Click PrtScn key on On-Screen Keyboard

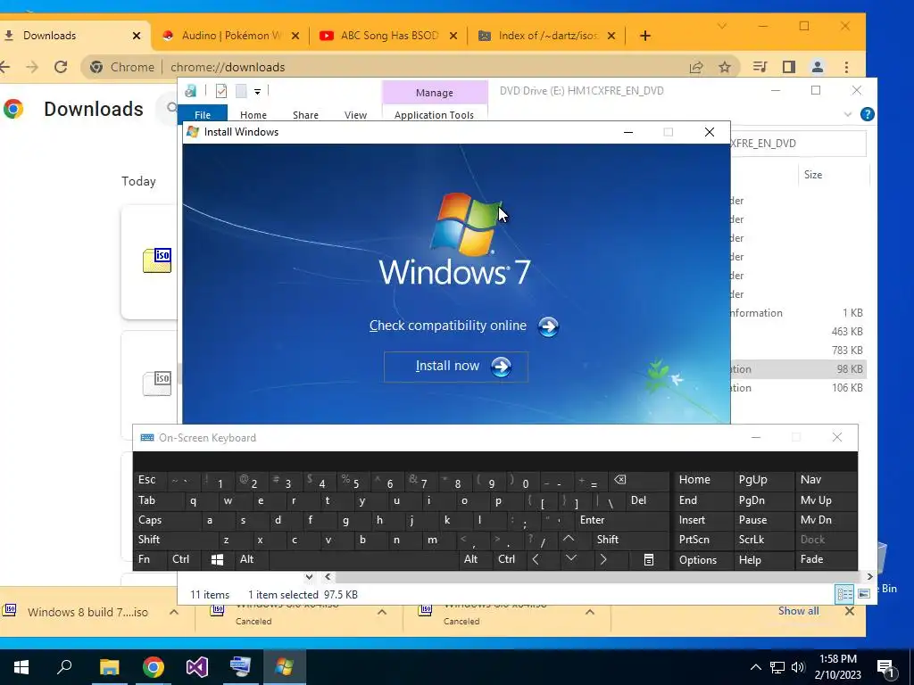(702, 540)
